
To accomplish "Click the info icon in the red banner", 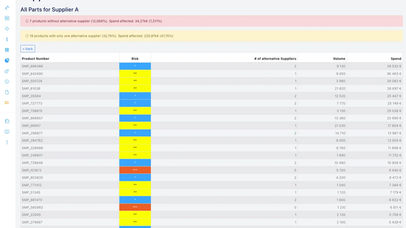I will click(x=27, y=21).
